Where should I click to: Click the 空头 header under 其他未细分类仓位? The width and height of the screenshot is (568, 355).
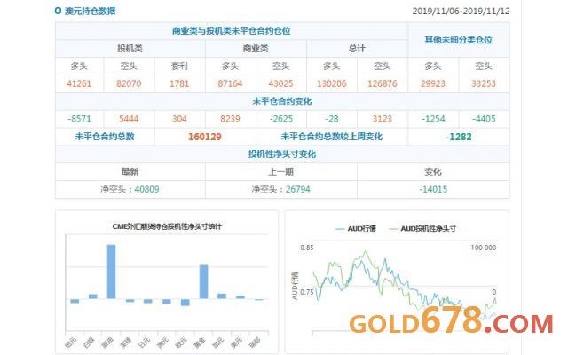click(484, 67)
